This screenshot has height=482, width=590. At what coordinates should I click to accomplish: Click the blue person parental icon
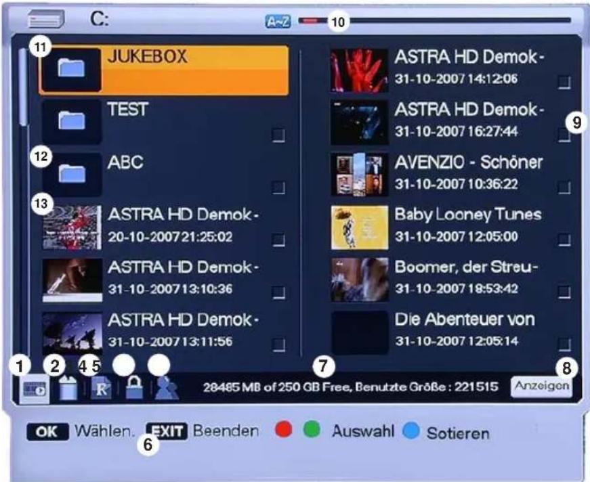[167, 388]
